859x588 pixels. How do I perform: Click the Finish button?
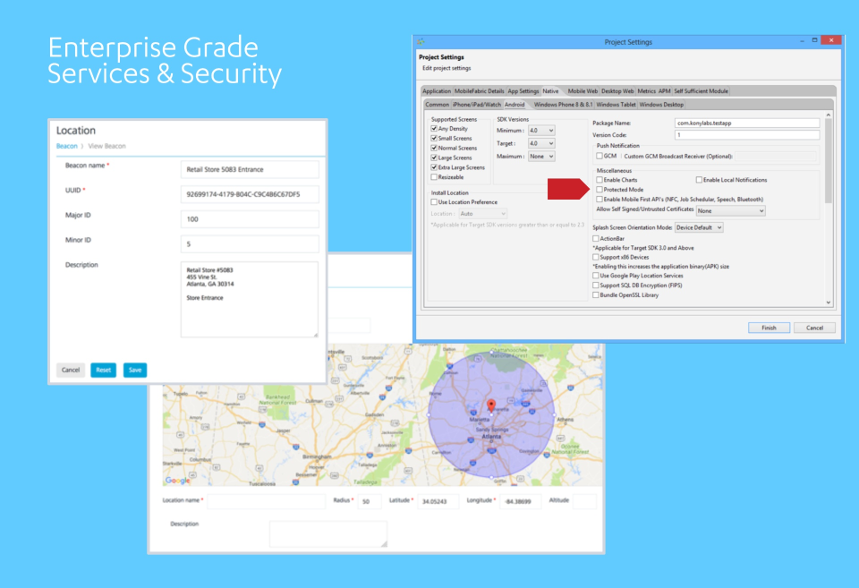(769, 328)
